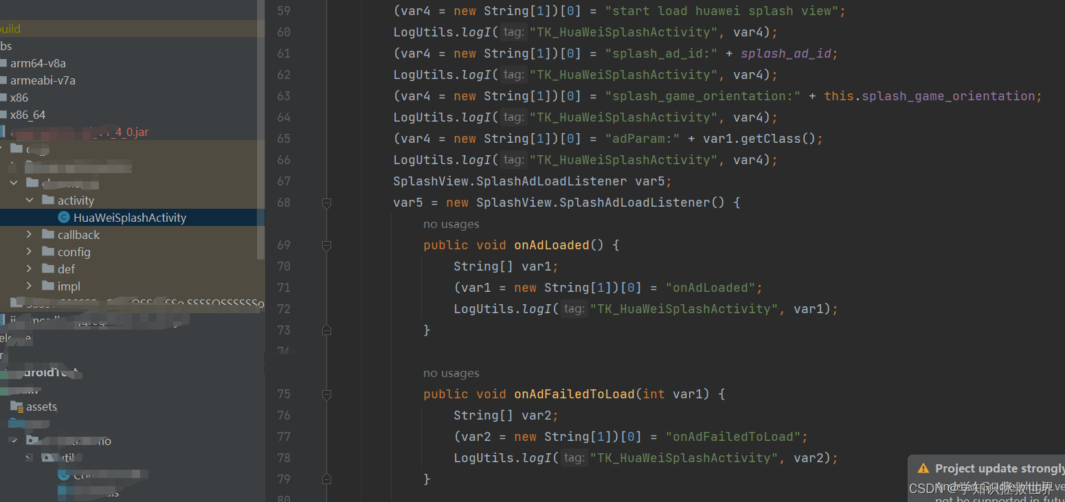
Task: Click the activity folder icon
Action: pyautogui.click(x=48, y=200)
